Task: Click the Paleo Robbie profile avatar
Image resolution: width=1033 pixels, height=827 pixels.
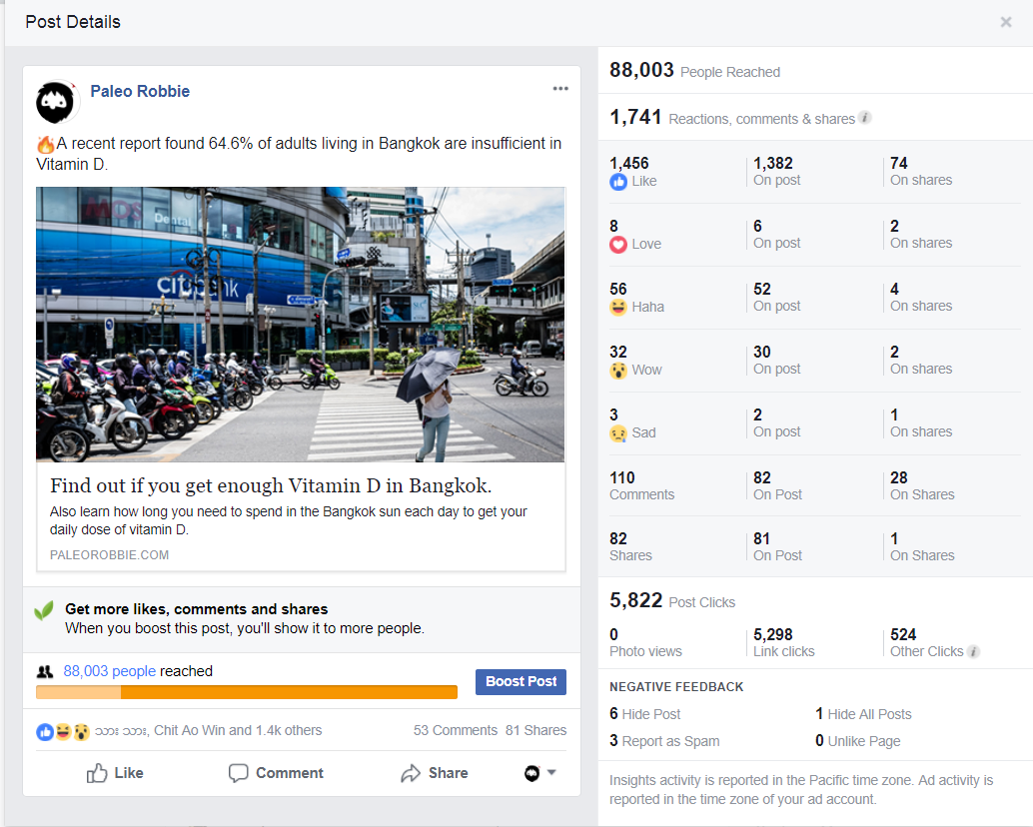Action: click(x=57, y=102)
